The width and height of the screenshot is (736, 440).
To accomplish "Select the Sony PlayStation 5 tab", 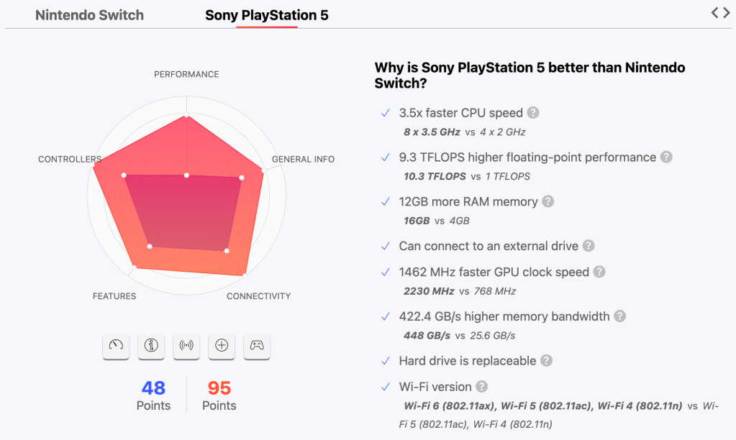I will point(267,15).
